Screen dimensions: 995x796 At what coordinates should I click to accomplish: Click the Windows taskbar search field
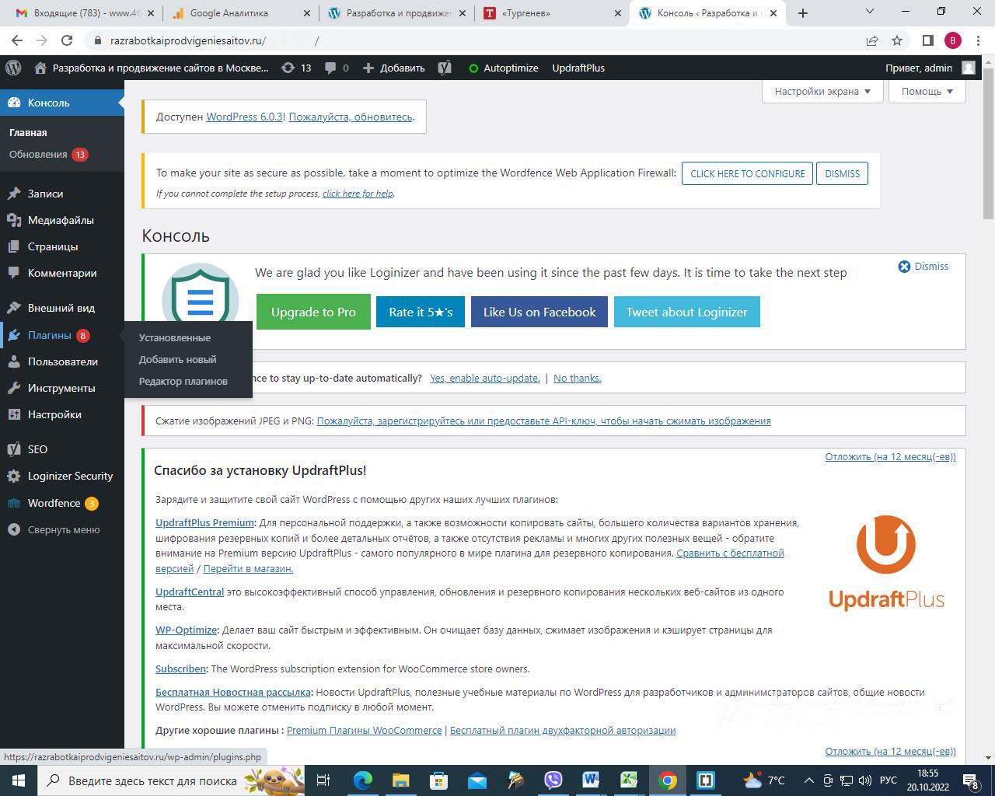coord(152,780)
